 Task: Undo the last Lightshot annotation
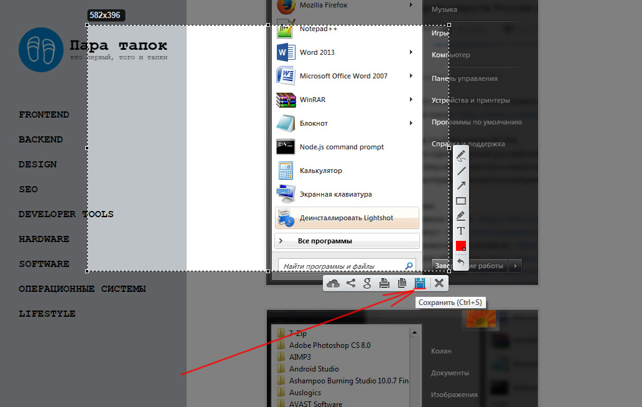(461, 262)
